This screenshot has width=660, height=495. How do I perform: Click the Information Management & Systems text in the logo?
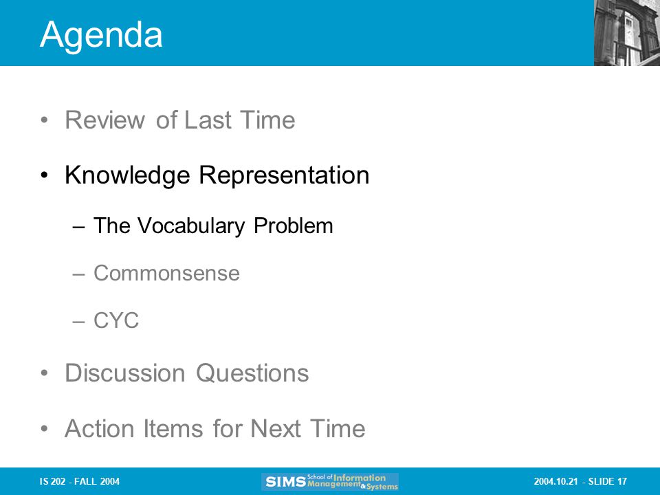tap(352, 482)
